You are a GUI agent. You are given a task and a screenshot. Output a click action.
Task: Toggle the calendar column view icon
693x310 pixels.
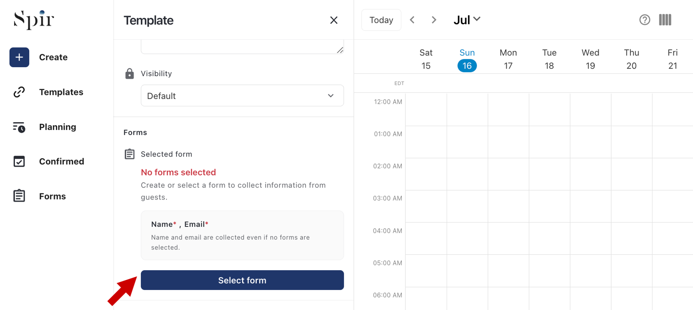(665, 20)
